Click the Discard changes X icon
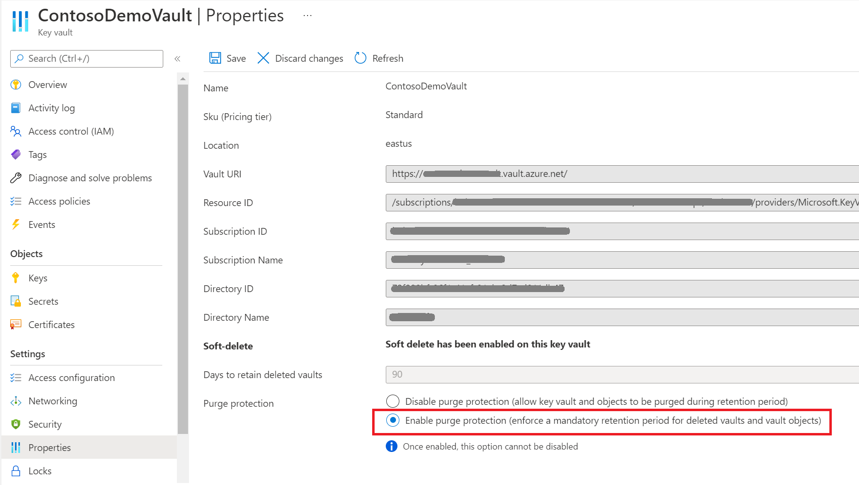This screenshot has width=859, height=485. click(x=263, y=58)
